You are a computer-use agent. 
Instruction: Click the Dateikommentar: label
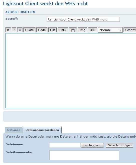click(19, 152)
